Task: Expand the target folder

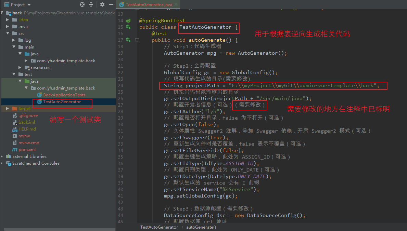Action: (x=8, y=108)
